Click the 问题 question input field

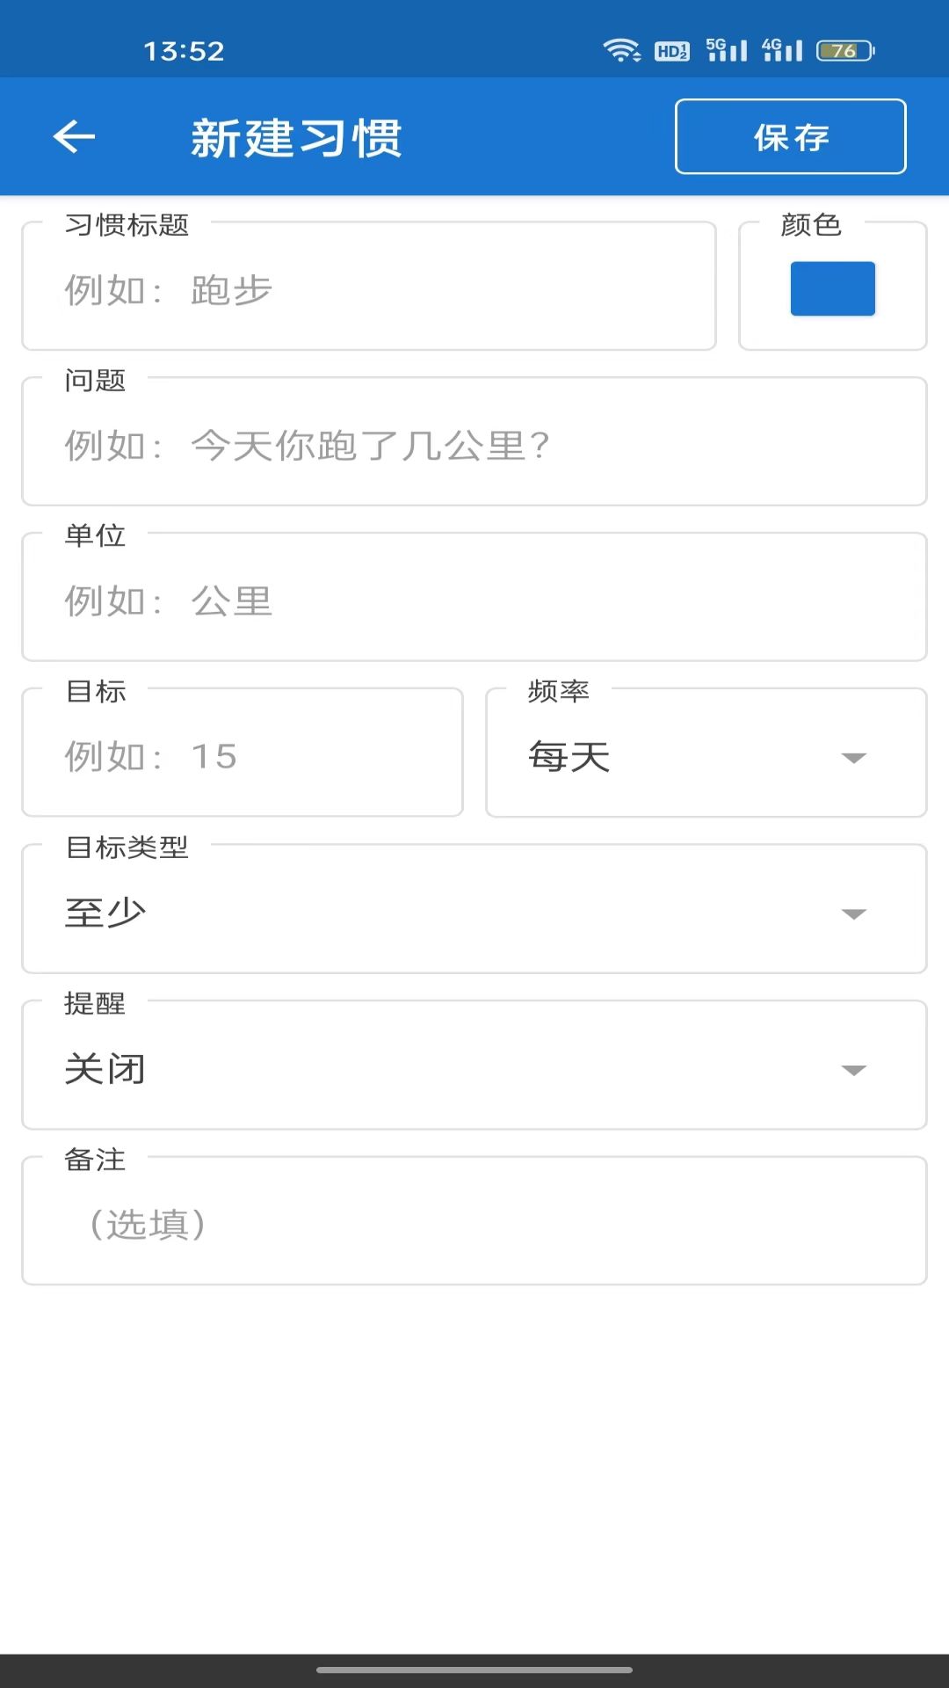pyautogui.click(x=474, y=446)
